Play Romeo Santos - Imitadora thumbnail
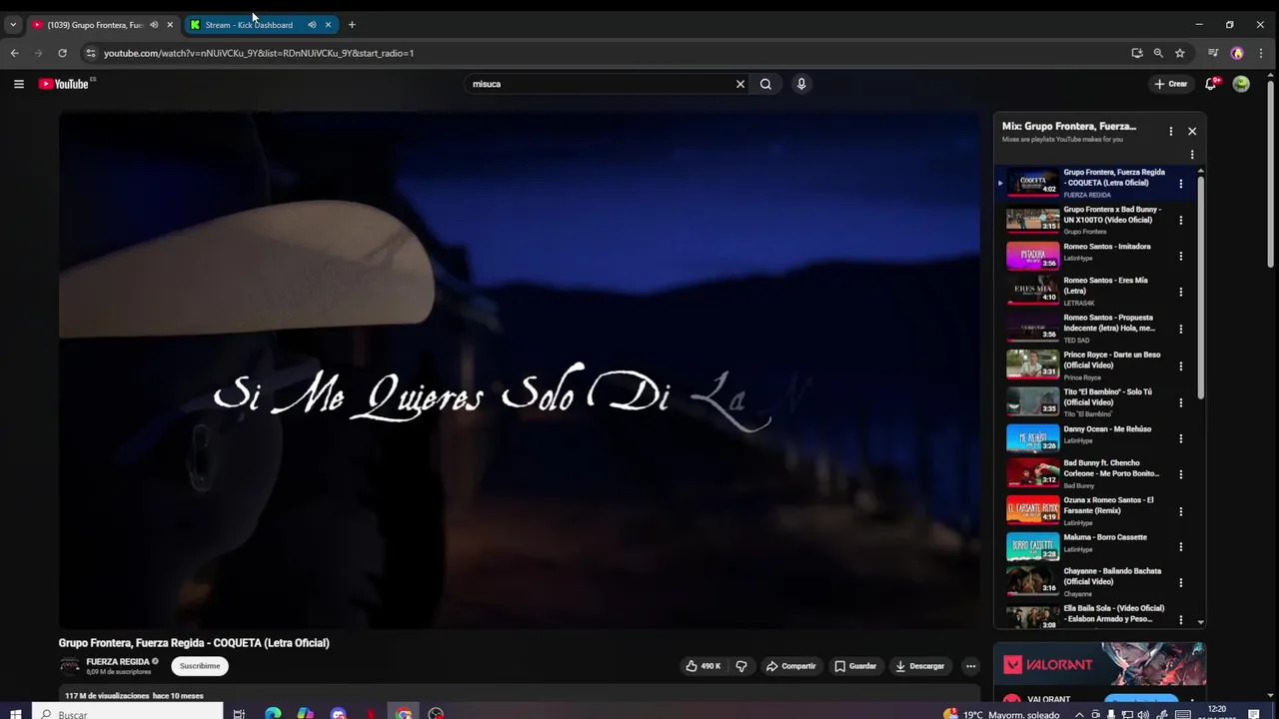Image resolution: width=1279 pixels, height=719 pixels. (x=1032, y=256)
